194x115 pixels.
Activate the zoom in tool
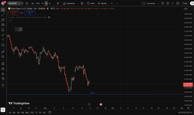(x=3, y=57)
